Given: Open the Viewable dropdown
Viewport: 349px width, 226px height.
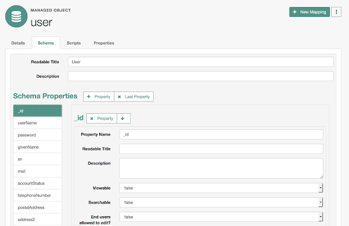Looking at the screenshot, I should point(221,188).
